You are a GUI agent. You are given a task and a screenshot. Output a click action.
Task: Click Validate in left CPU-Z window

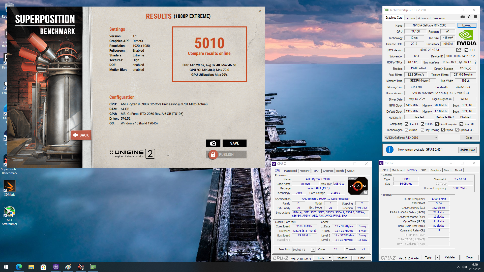coord(342,258)
